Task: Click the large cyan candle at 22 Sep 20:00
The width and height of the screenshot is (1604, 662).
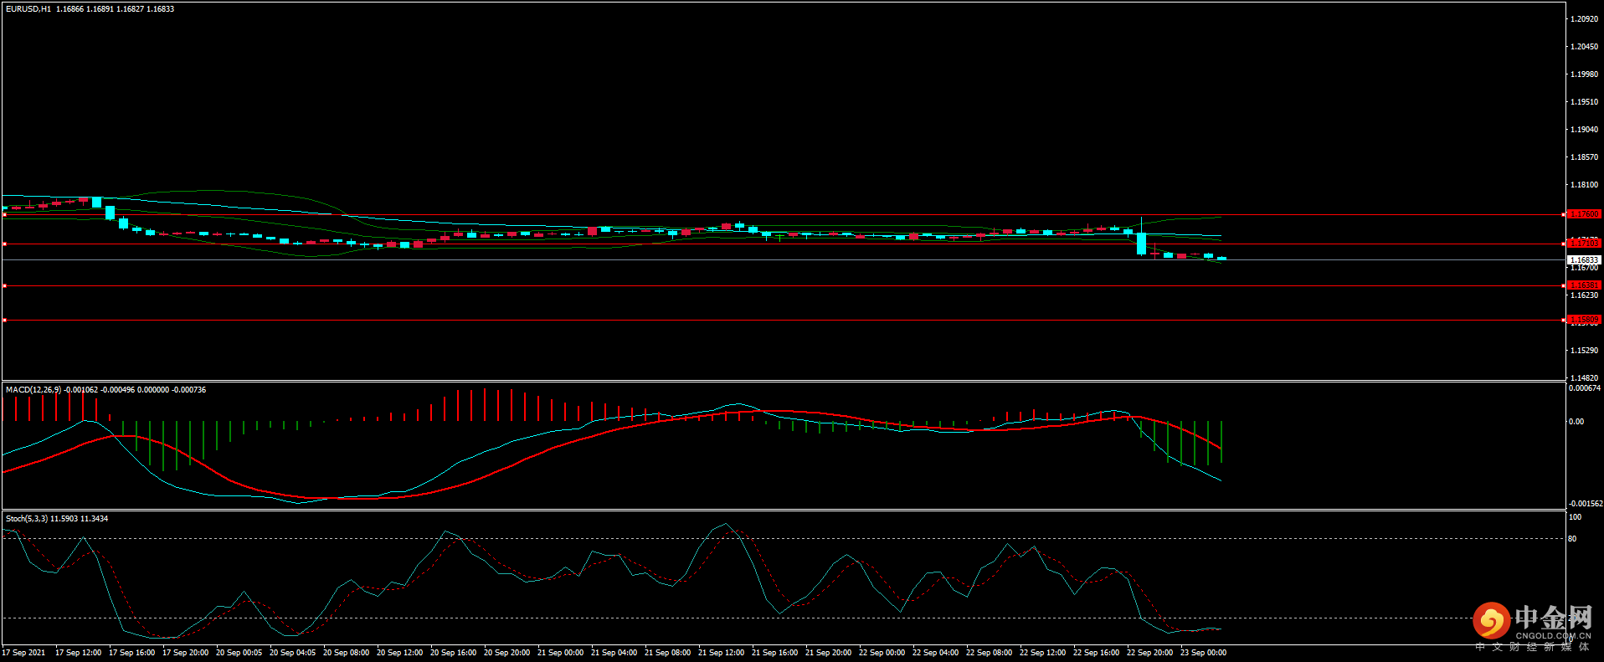Action: [x=1141, y=244]
